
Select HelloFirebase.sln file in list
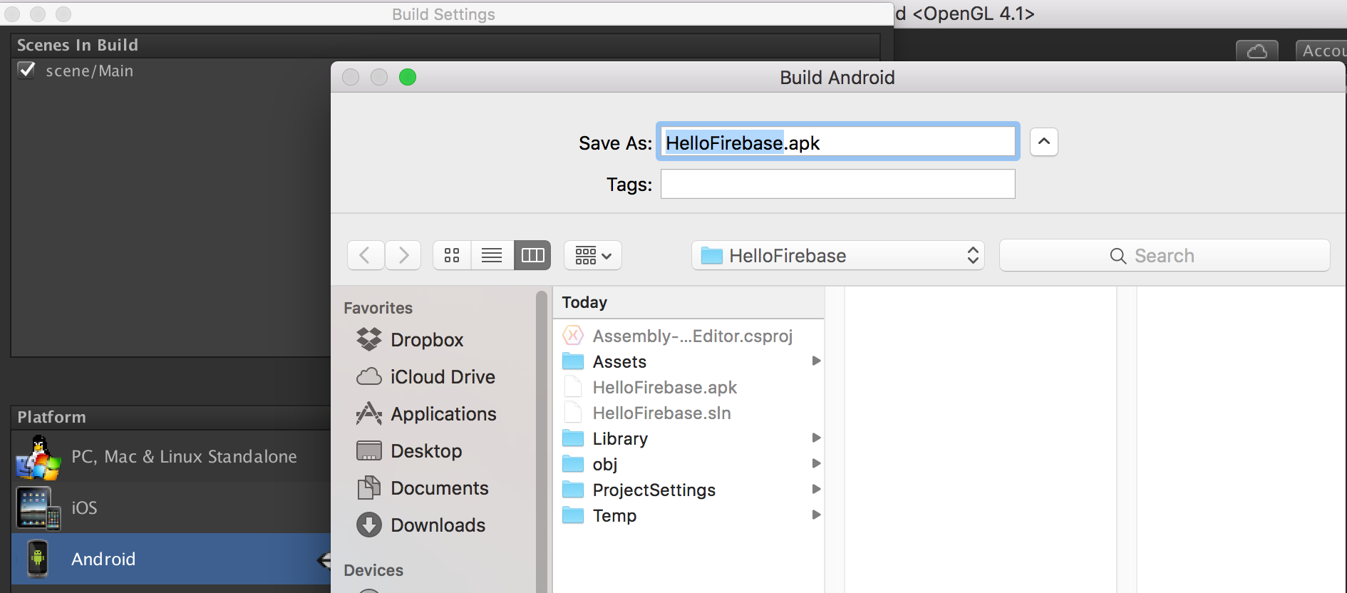[x=662, y=413]
